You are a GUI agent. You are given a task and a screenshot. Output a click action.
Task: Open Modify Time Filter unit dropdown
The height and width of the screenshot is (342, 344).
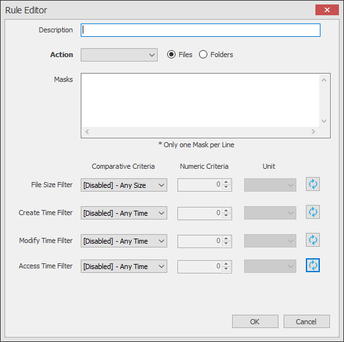(270, 241)
